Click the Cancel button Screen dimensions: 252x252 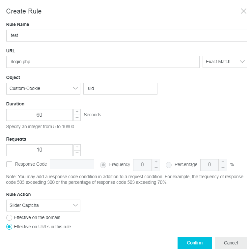(231, 243)
